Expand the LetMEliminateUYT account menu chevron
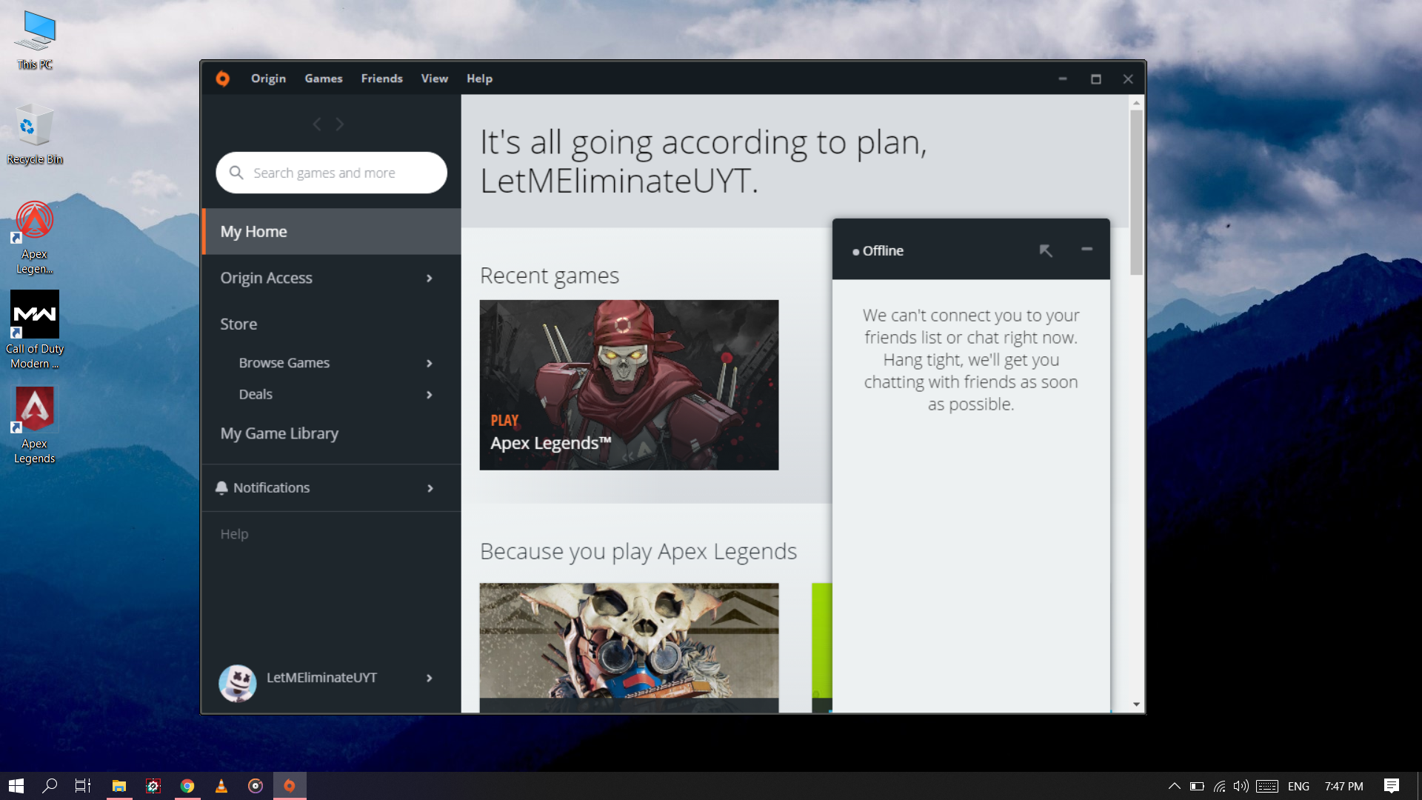Viewport: 1422px width, 800px height. pyautogui.click(x=430, y=678)
